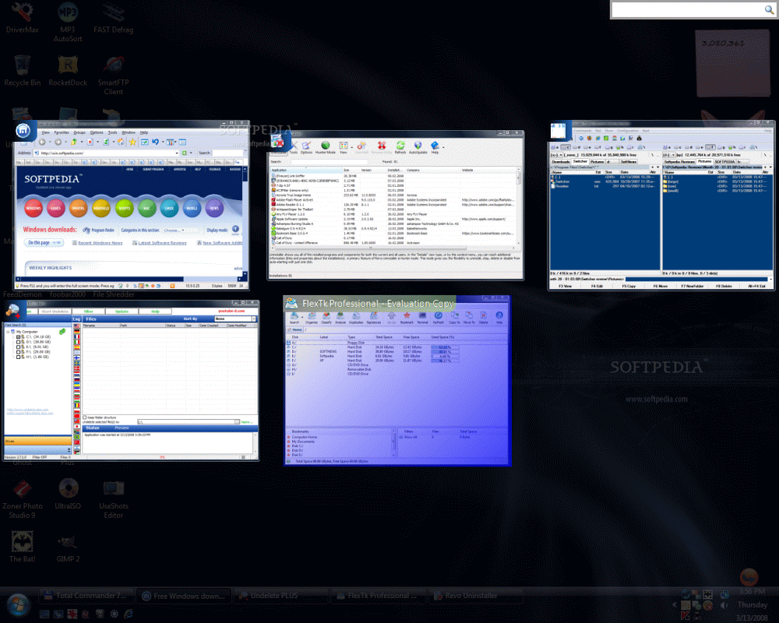Image resolution: width=779 pixels, height=623 pixels.
Task: Click Stop icon in Maxthon toolbar
Action: (x=90, y=142)
